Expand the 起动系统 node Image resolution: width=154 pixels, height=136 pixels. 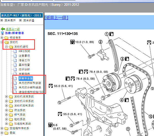[6, 119]
